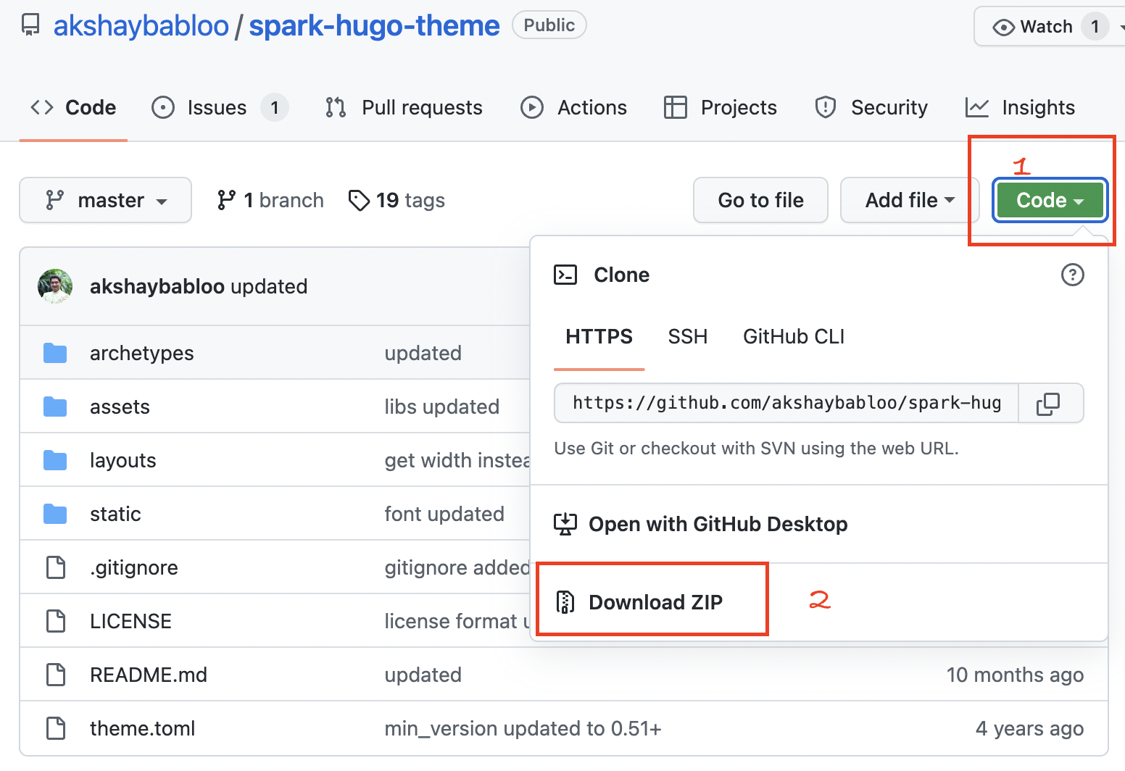Toggle the green Code dropdown button
This screenshot has width=1125, height=771.
(1050, 200)
